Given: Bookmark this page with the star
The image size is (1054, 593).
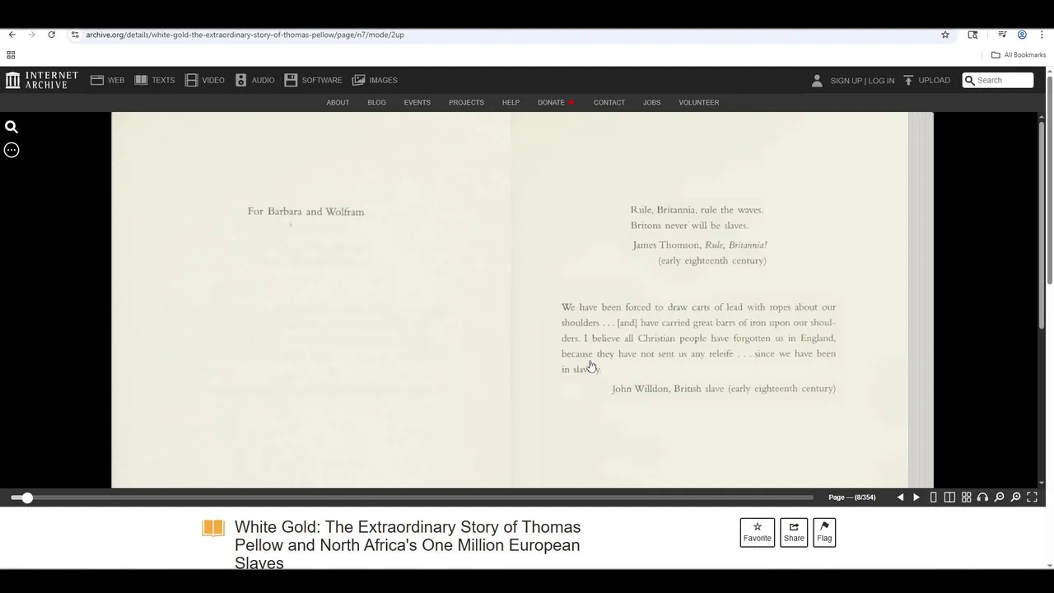Looking at the screenshot, I should point(945,35).
